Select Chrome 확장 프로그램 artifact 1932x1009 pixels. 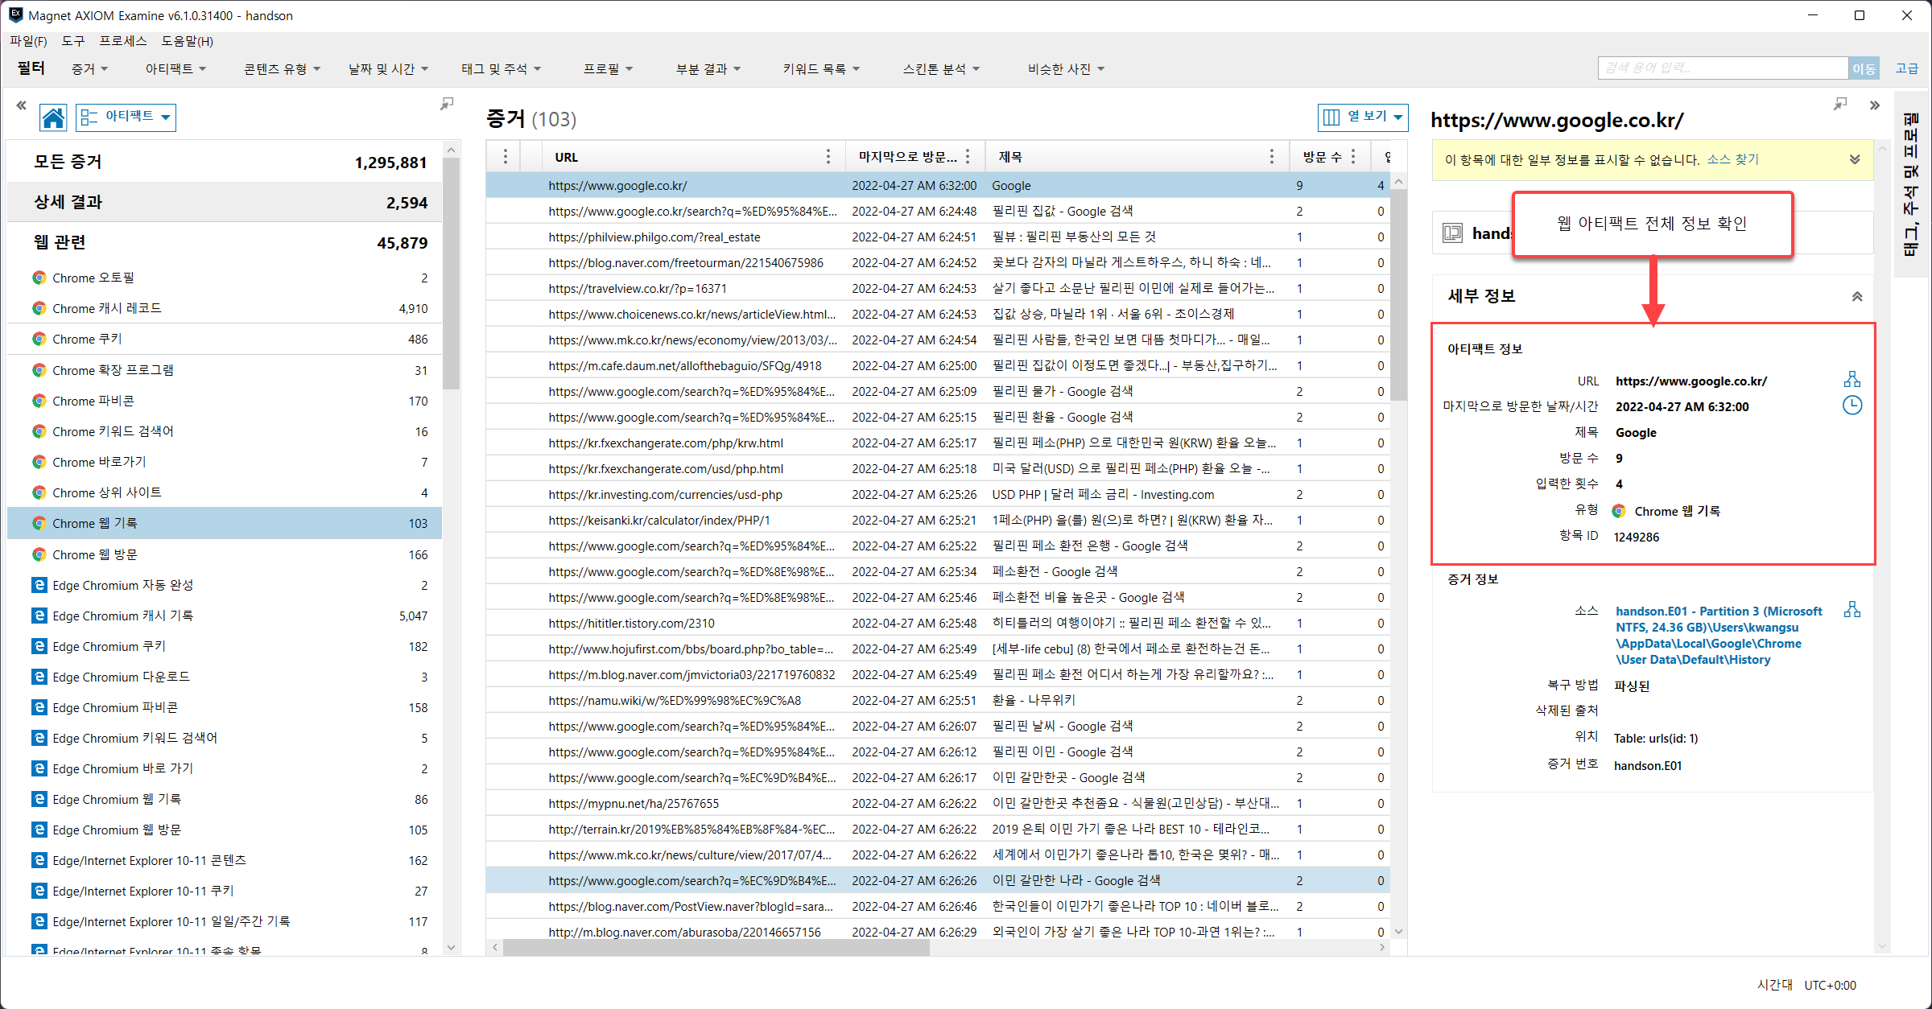(x=225, y=370)
